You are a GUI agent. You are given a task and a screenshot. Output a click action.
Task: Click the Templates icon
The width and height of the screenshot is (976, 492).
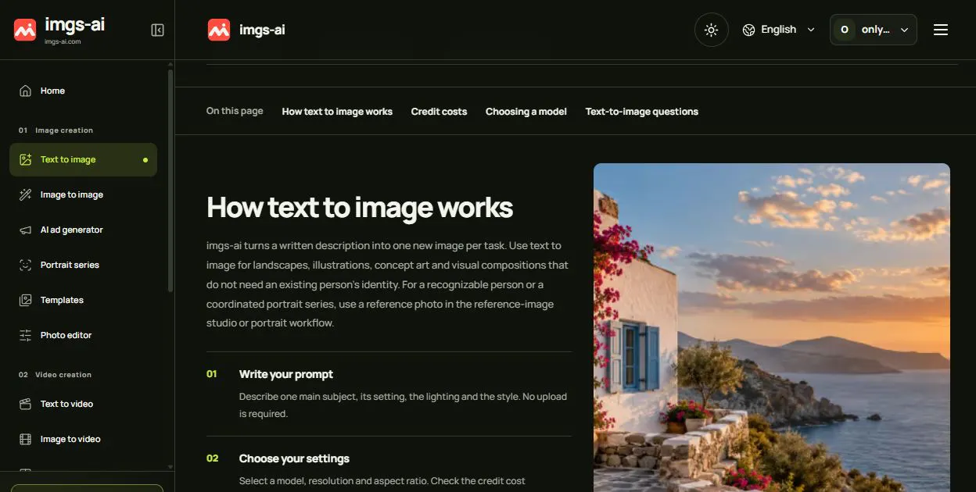(x=25, y=300)
